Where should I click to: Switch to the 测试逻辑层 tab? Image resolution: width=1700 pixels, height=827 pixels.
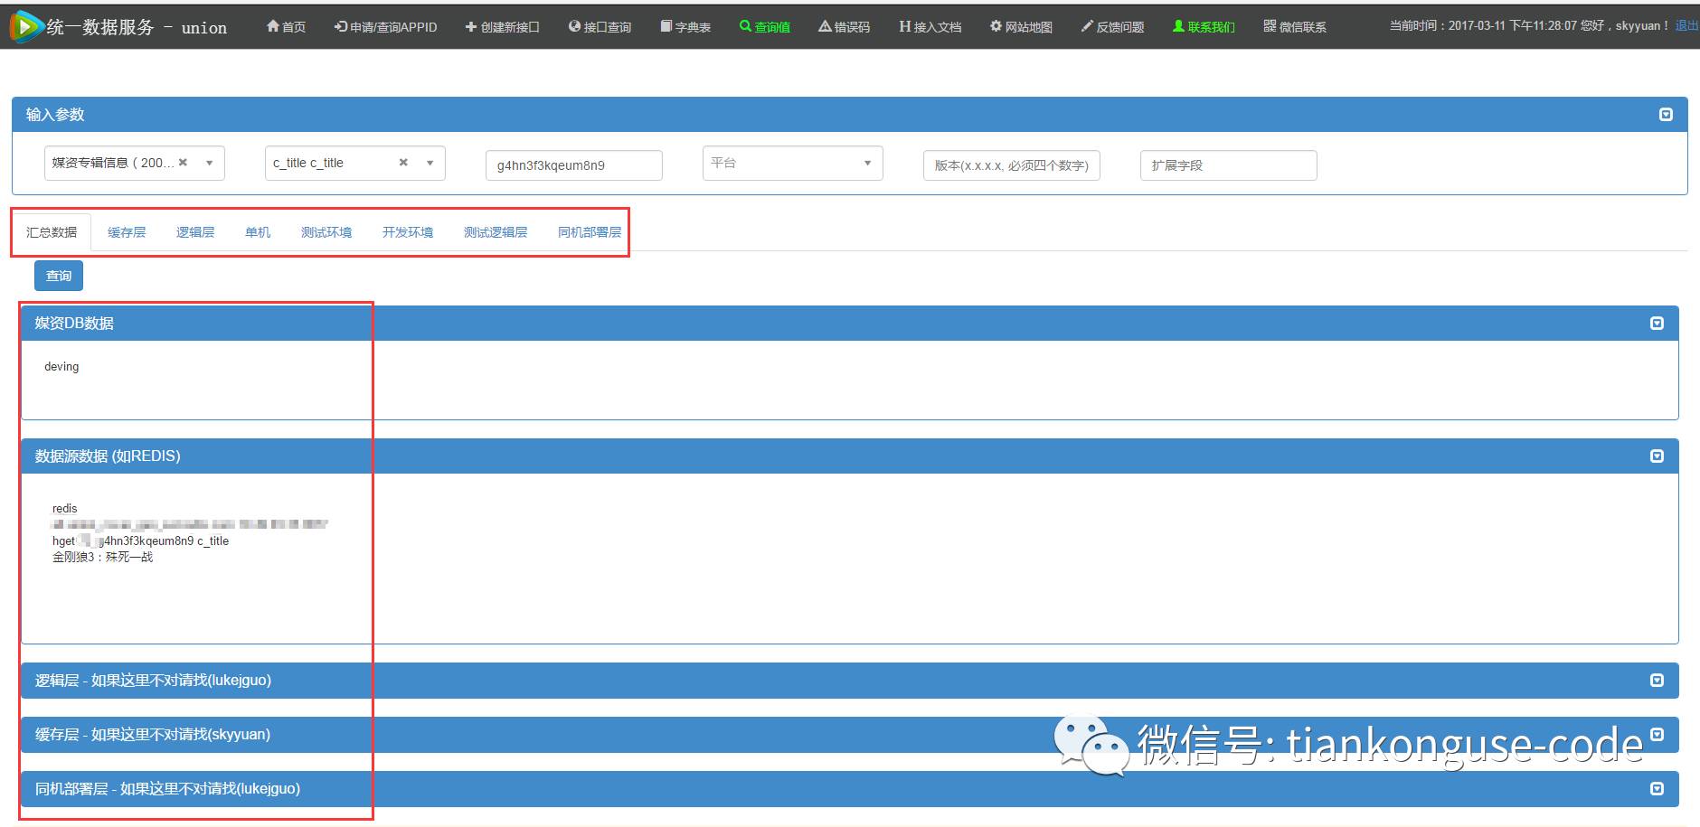pos(496,232)
